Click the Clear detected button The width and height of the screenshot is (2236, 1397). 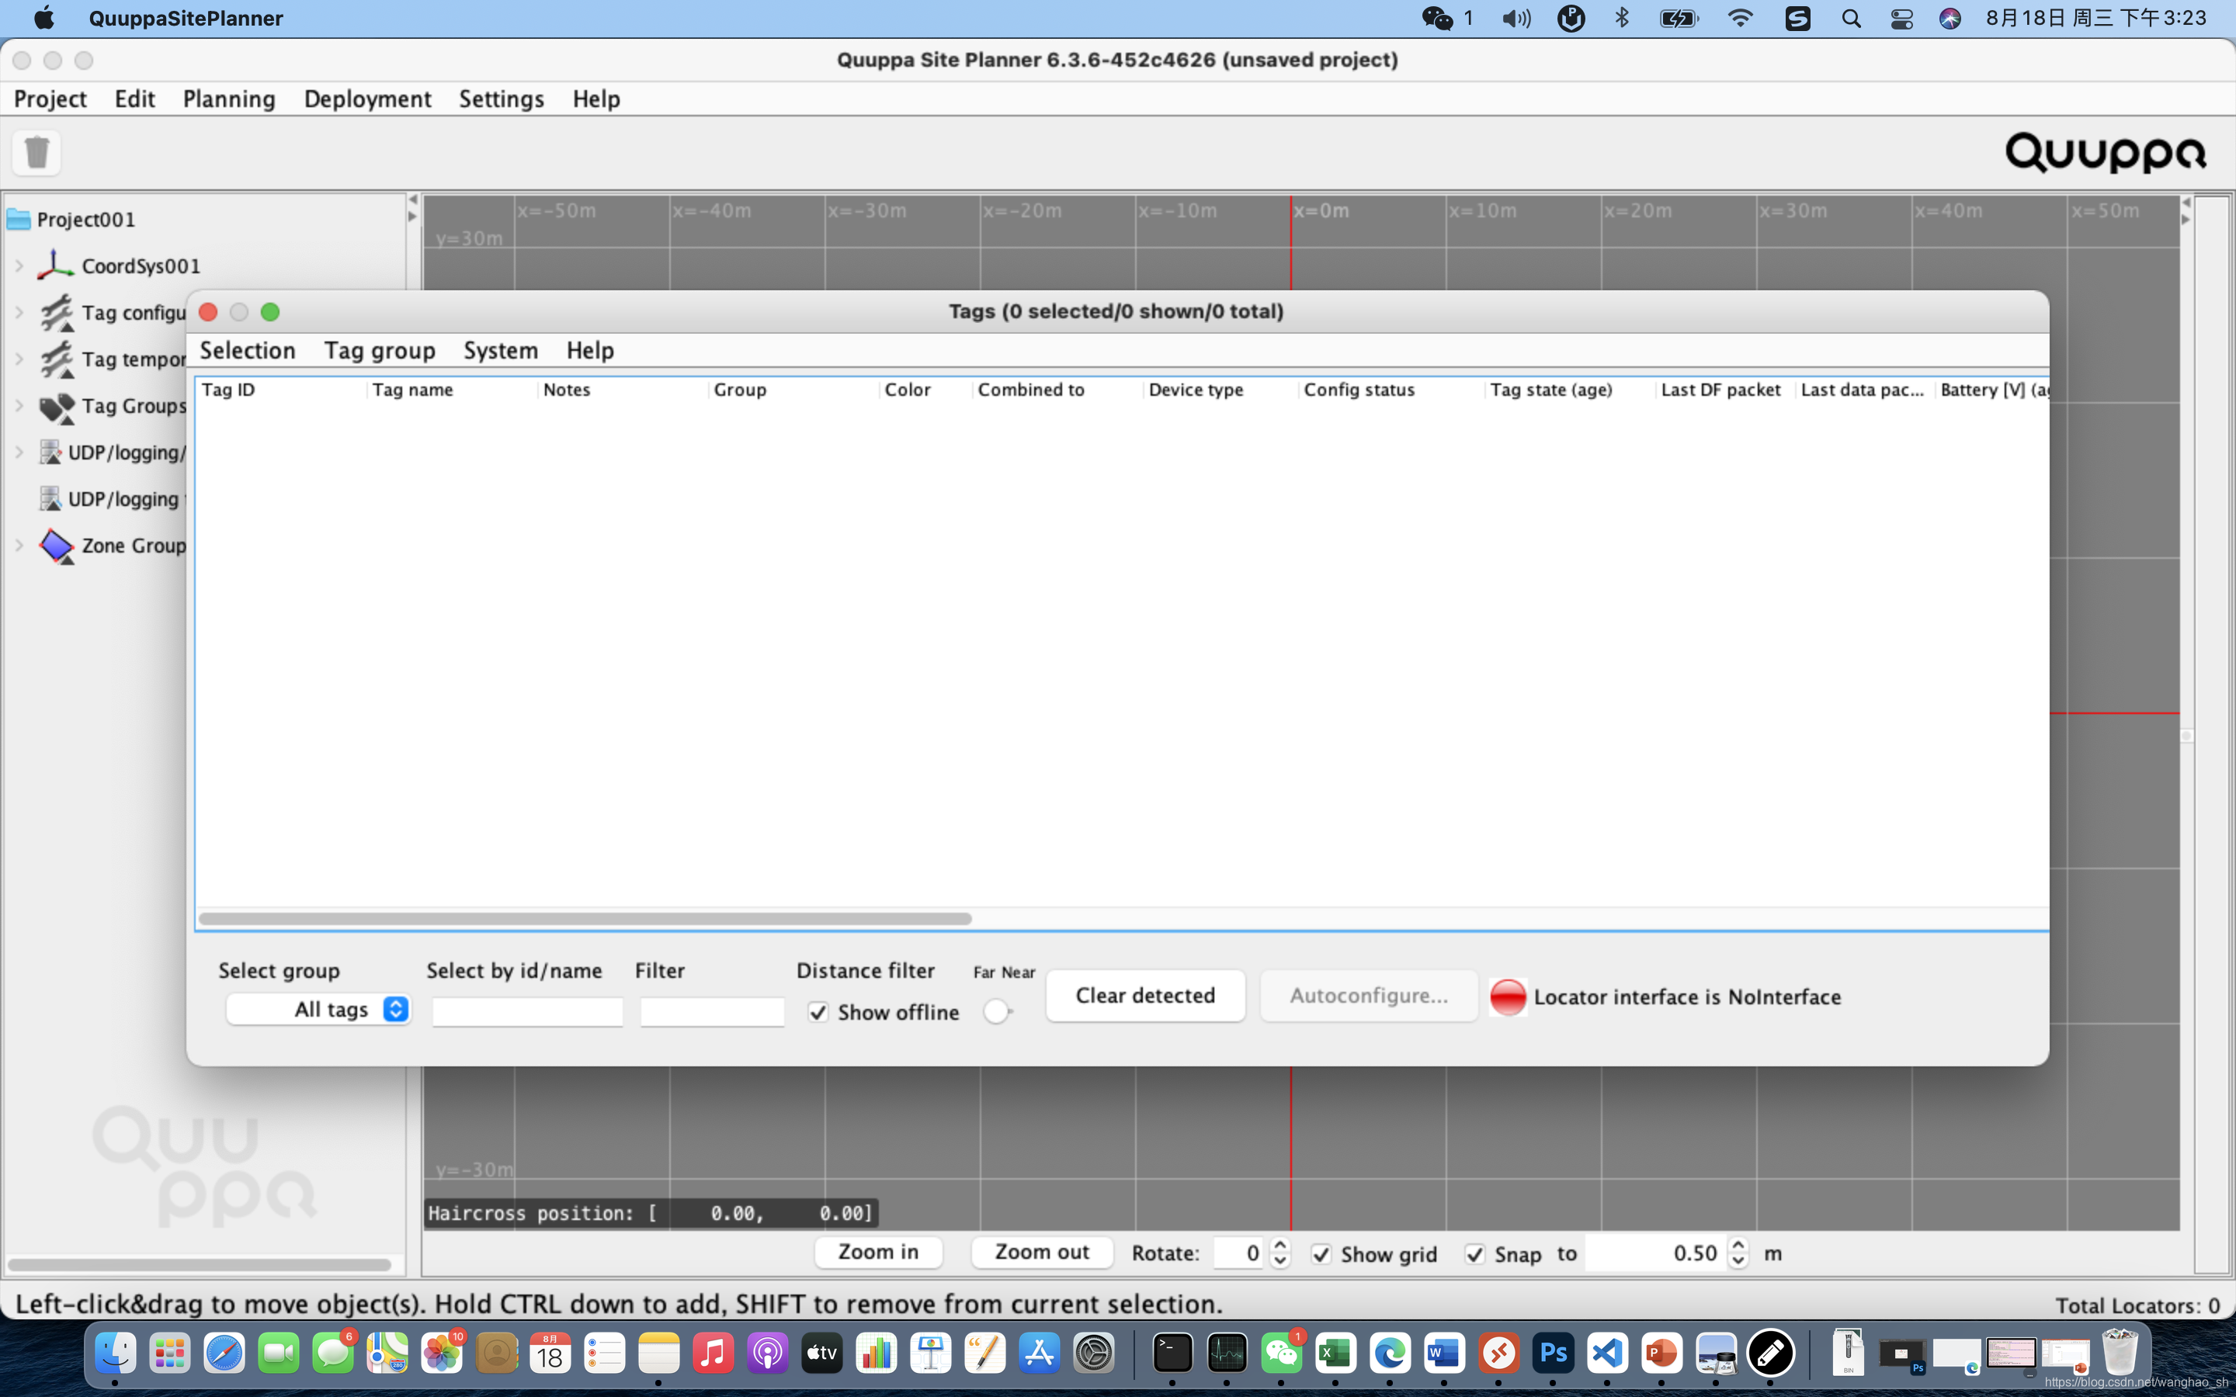pyautogui.click(x=1145, y=996)
